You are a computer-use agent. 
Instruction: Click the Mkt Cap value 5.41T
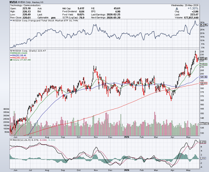pos(81,9)
